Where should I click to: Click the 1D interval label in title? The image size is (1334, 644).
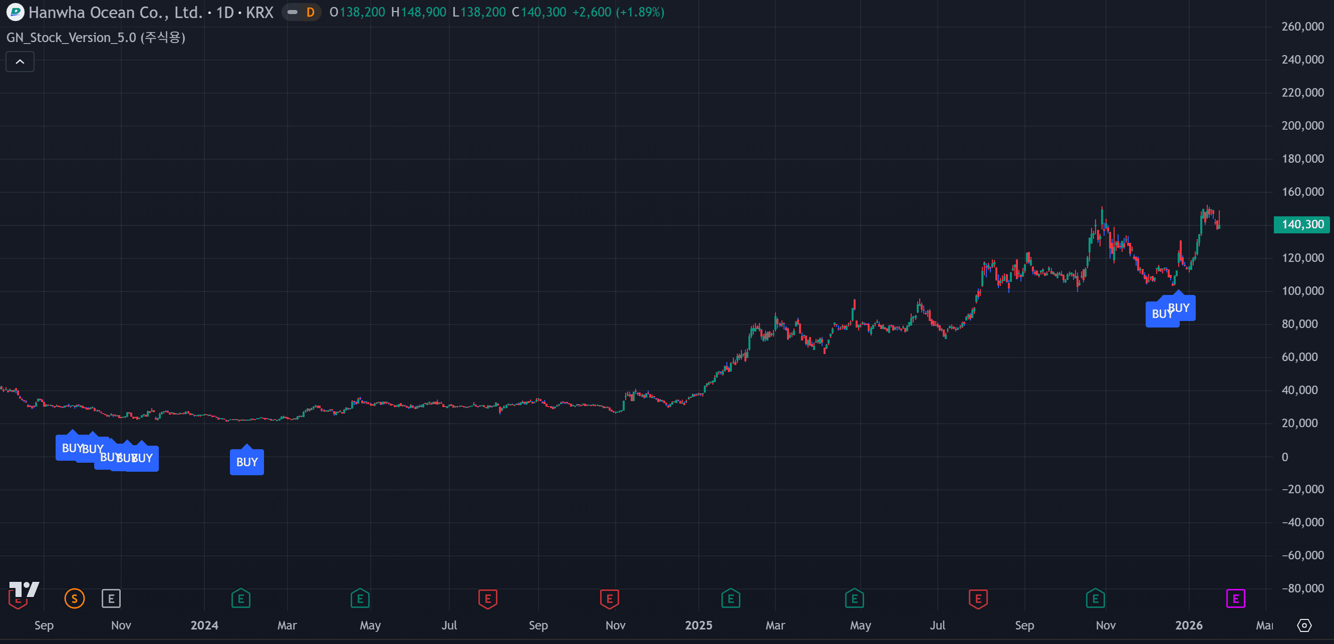[225, 12]
